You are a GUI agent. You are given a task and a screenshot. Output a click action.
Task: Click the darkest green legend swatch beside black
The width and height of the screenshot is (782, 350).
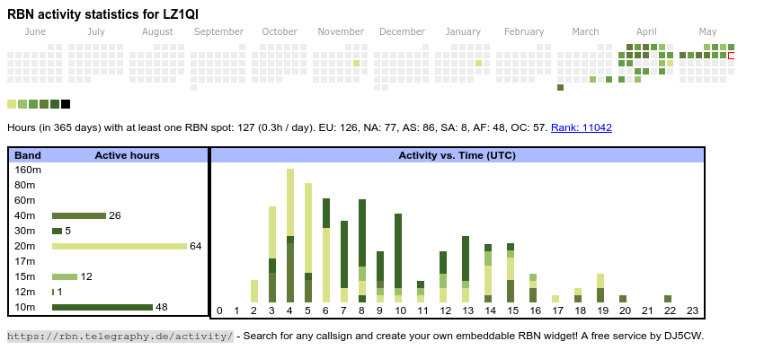click(55, 104)
